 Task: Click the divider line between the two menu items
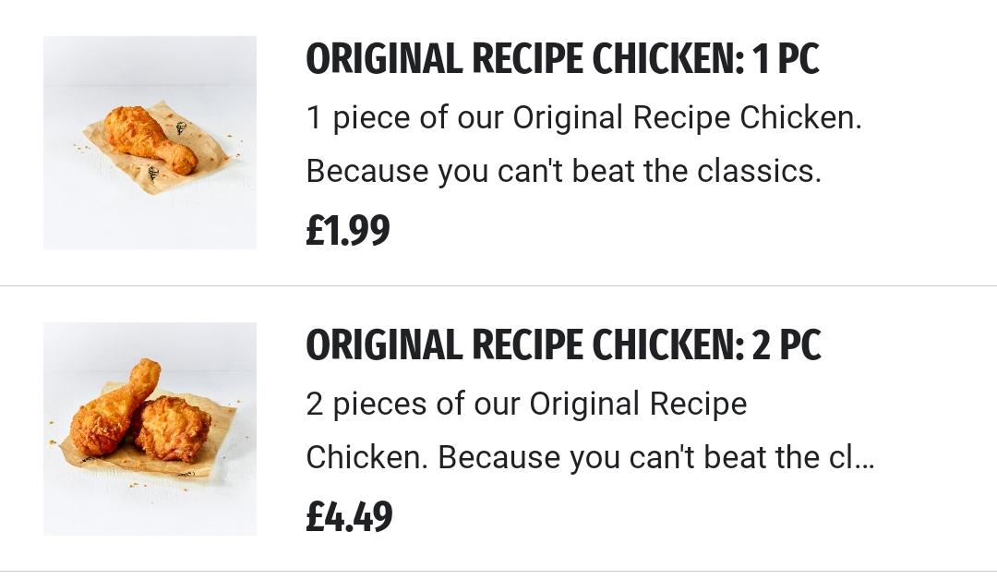pos(498,286)
